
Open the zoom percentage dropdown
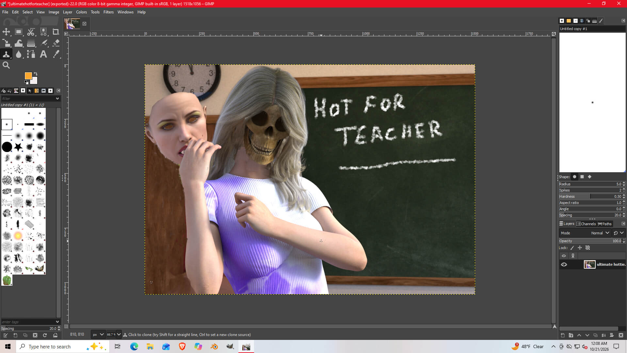click(x=119, y=334)
